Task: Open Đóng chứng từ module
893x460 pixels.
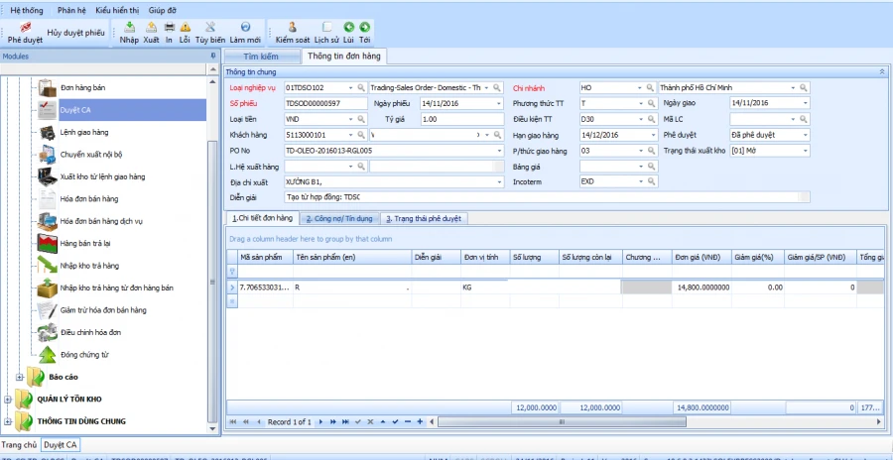Action: tap(84, 354)
